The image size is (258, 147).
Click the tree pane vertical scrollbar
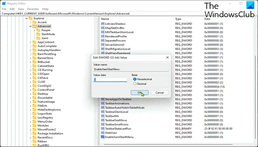point(97,81)
